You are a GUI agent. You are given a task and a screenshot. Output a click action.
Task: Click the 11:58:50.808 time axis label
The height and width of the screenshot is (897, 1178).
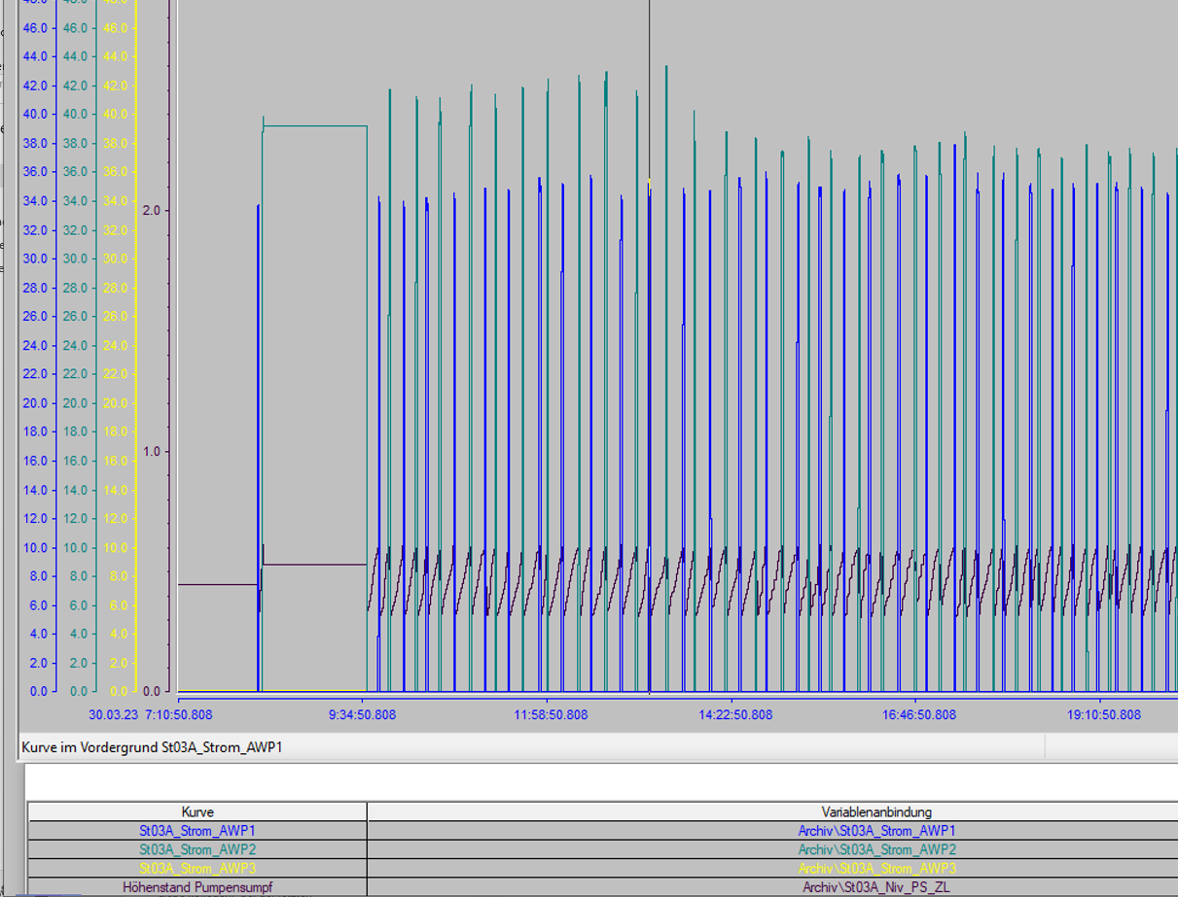[551, 714]
